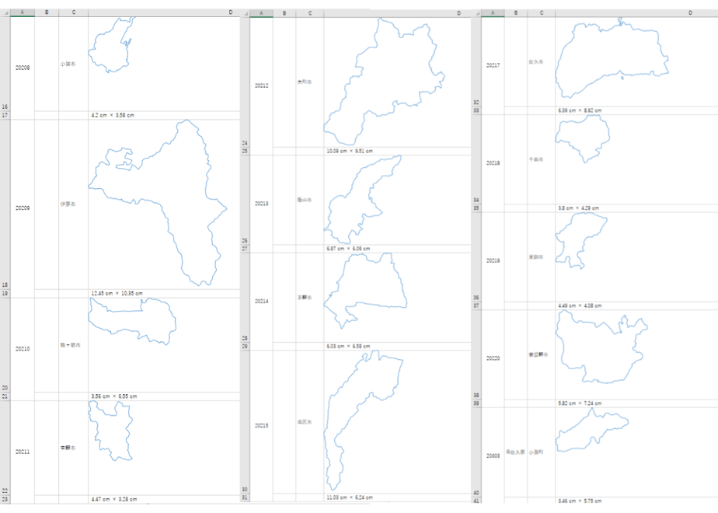The height and width of the screenshot is (513, 718).
Task: Select the cell containing code 20209
Action: (x=23, y=208)
